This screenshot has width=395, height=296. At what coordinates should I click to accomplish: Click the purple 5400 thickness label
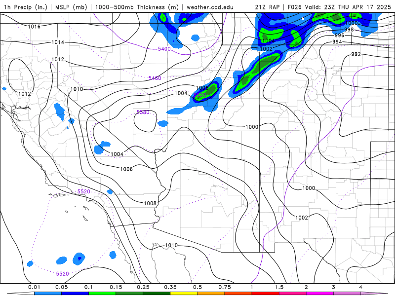pos(164,49)
